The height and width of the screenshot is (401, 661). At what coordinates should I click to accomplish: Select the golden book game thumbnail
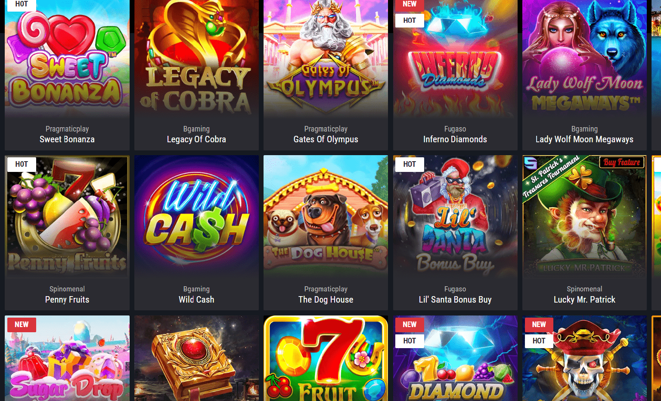(x=196, y=358)
